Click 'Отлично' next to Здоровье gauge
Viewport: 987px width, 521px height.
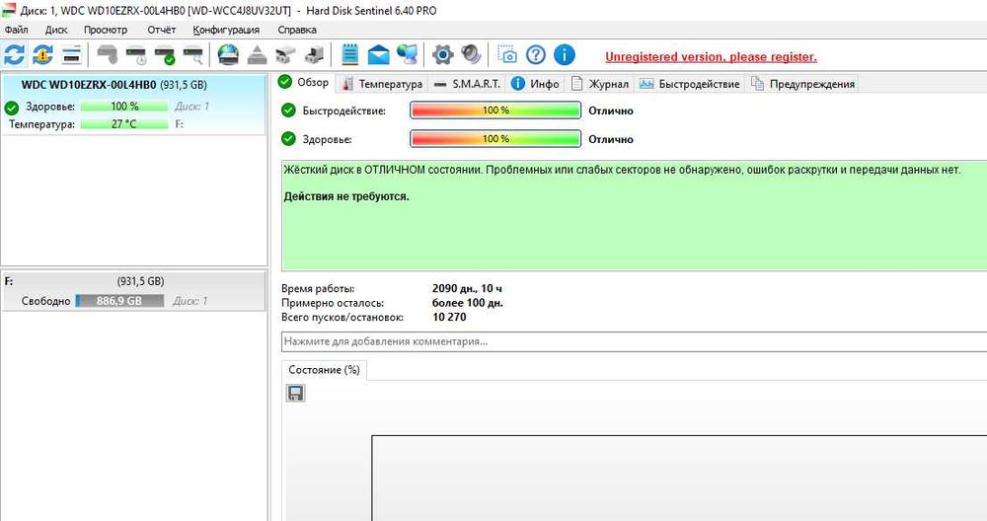[x=611, y=140]
